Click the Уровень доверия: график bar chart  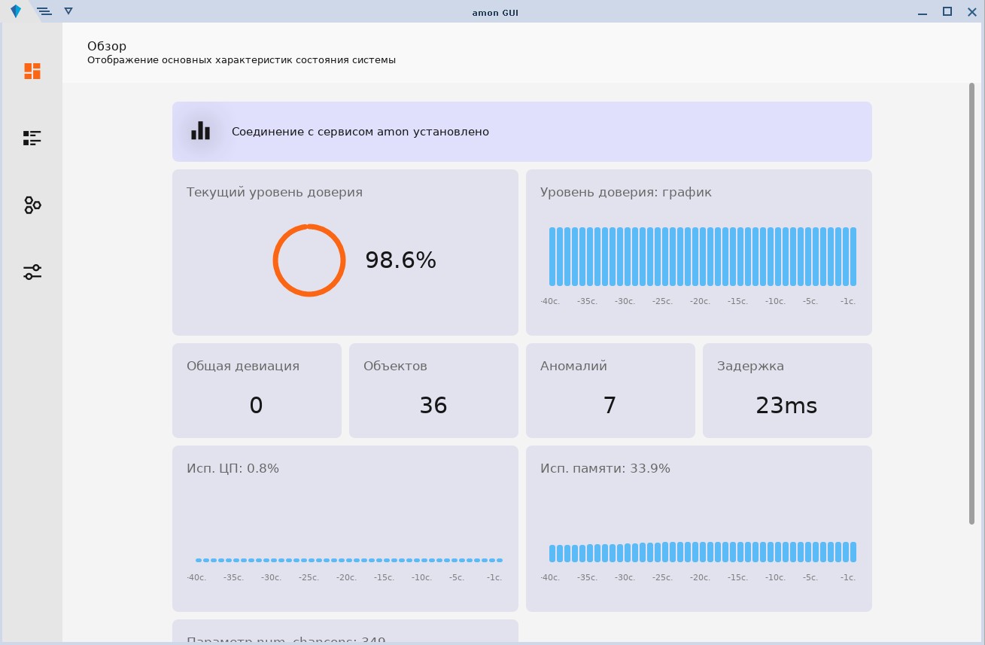[702, 257]
